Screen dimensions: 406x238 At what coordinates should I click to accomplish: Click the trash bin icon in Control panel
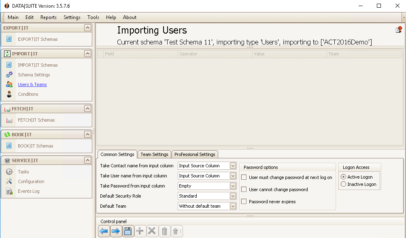164,231
